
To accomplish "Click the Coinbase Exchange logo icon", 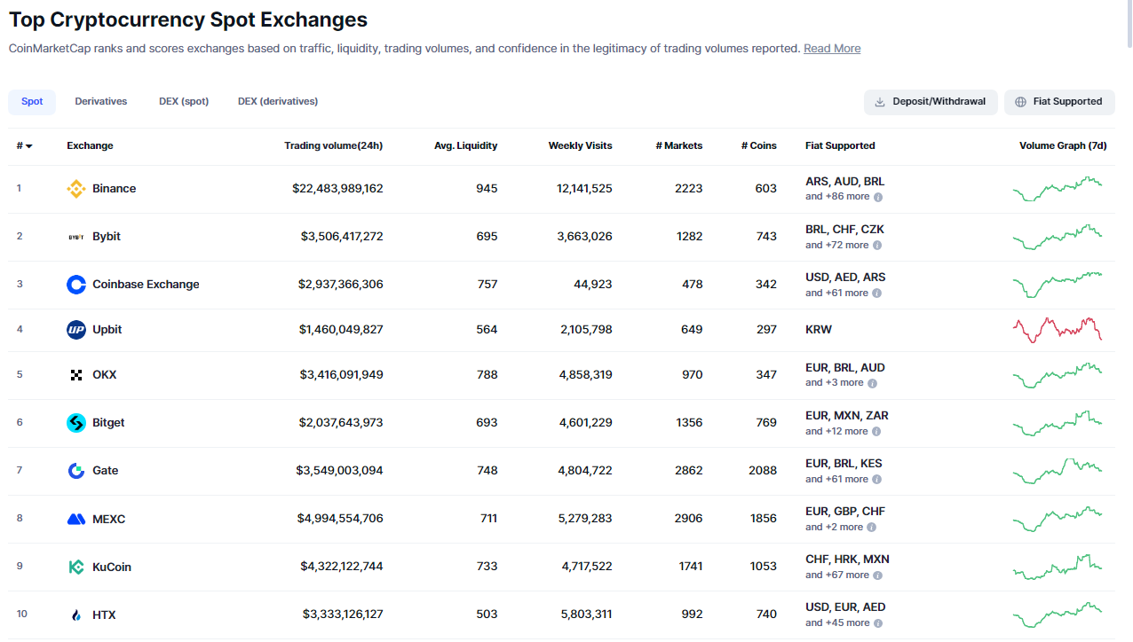I will coord(76,285).
